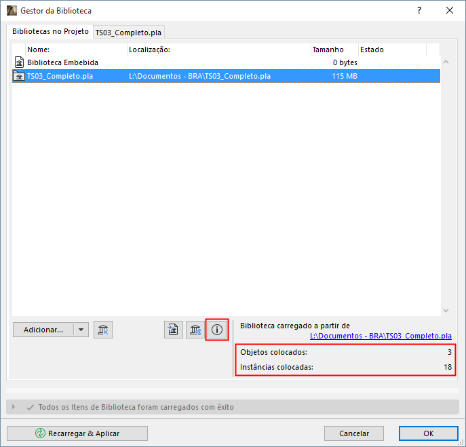
Task: Select the Biblioteca Embebida row
Action: click(226, 62)
